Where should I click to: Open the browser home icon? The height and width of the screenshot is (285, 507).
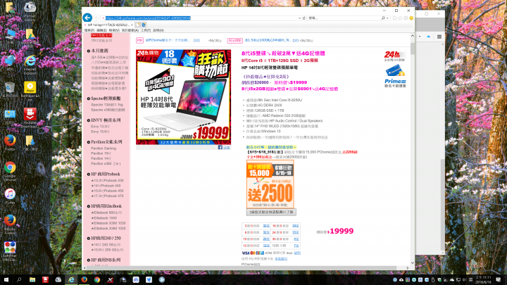tap(395, 18)
